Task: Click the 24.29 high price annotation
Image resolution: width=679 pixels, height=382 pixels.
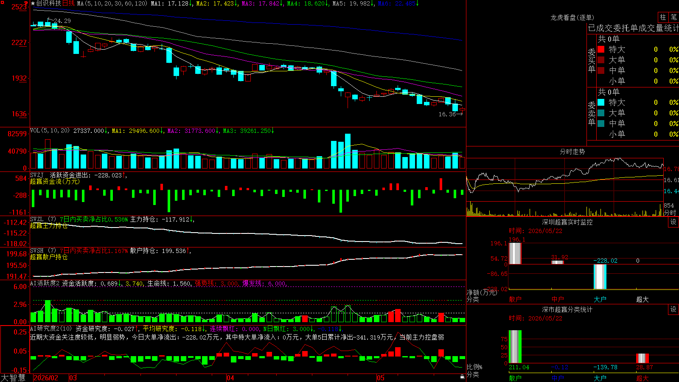Action: tap(62, 21)
